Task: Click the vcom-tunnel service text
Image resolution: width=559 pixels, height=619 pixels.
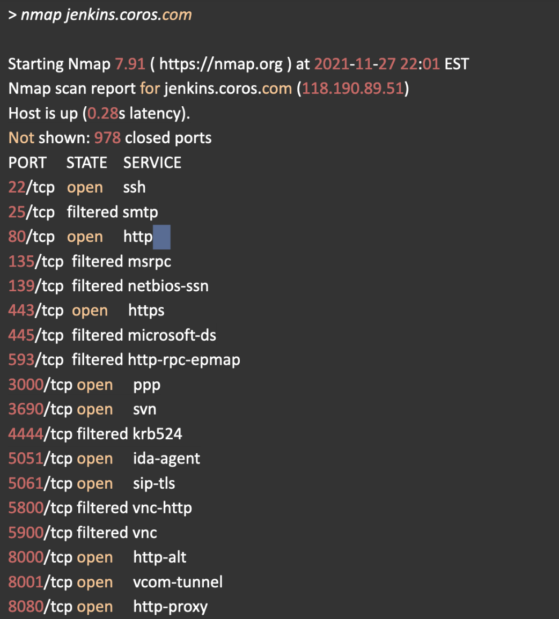Action: pyautogui.click(x=178, y=583)
